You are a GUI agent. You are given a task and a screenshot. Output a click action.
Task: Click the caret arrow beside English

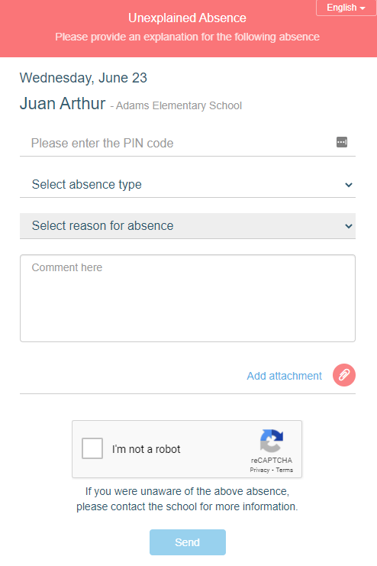coord(362,8)
